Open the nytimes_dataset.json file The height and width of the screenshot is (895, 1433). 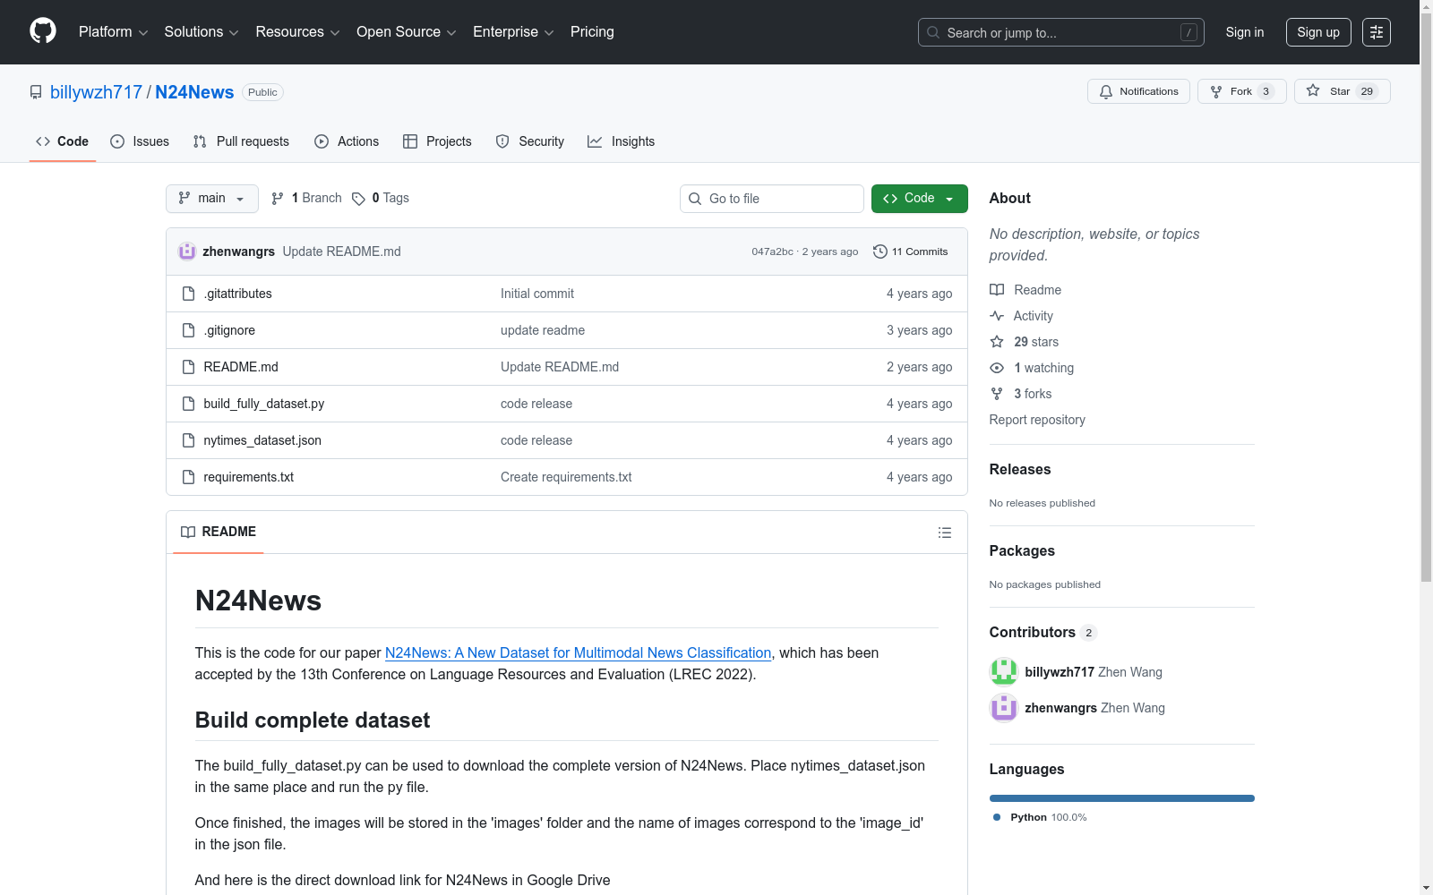[x=262, y=440]
